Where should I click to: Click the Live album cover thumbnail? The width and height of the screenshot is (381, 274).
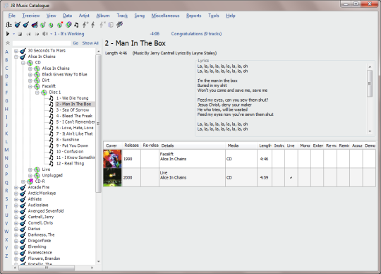click(112, 177)
